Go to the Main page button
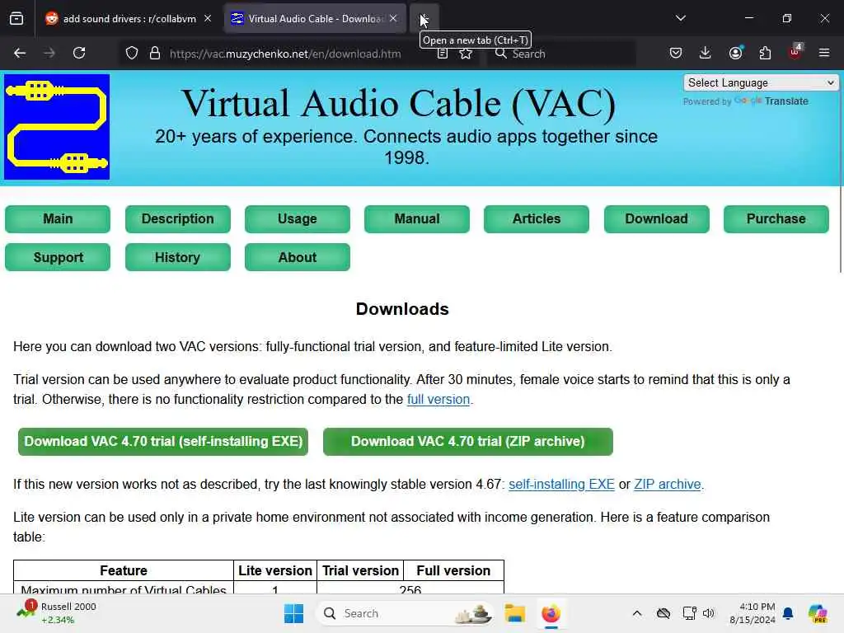844x633 pixels. (58, 219)
